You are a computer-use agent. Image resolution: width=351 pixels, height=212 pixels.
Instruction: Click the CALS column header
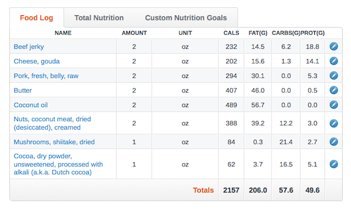coord(231,33)
